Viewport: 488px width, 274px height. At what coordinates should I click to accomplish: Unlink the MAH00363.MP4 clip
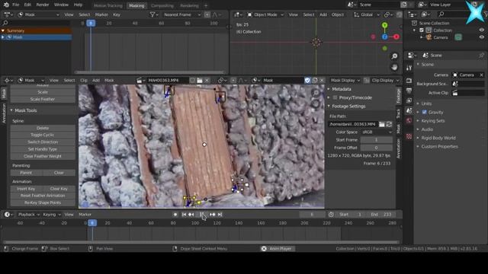tap(207, 81)
